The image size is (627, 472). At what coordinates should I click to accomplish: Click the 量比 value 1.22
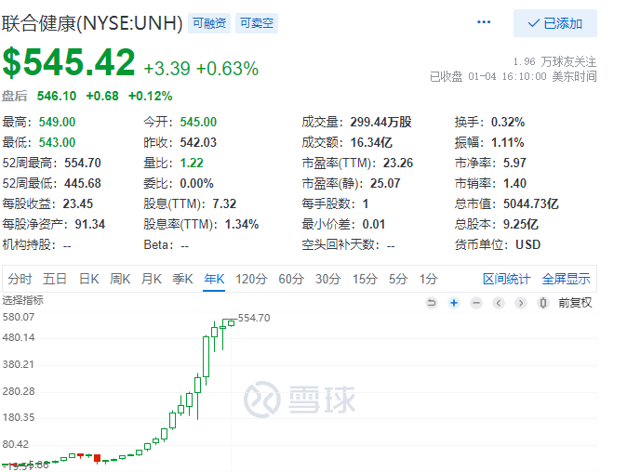click(192, 163)
